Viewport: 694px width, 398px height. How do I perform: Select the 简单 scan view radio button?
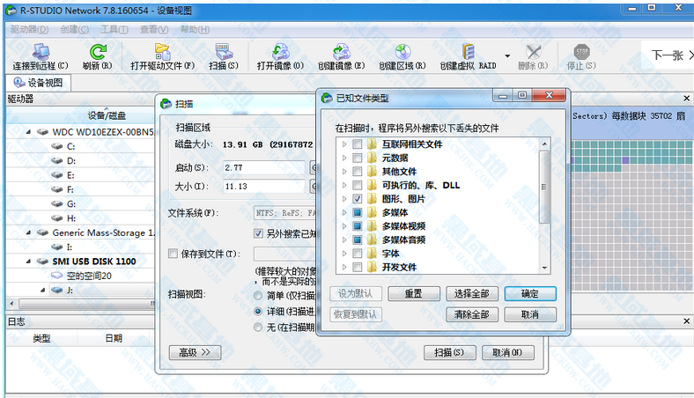[258, 295]
